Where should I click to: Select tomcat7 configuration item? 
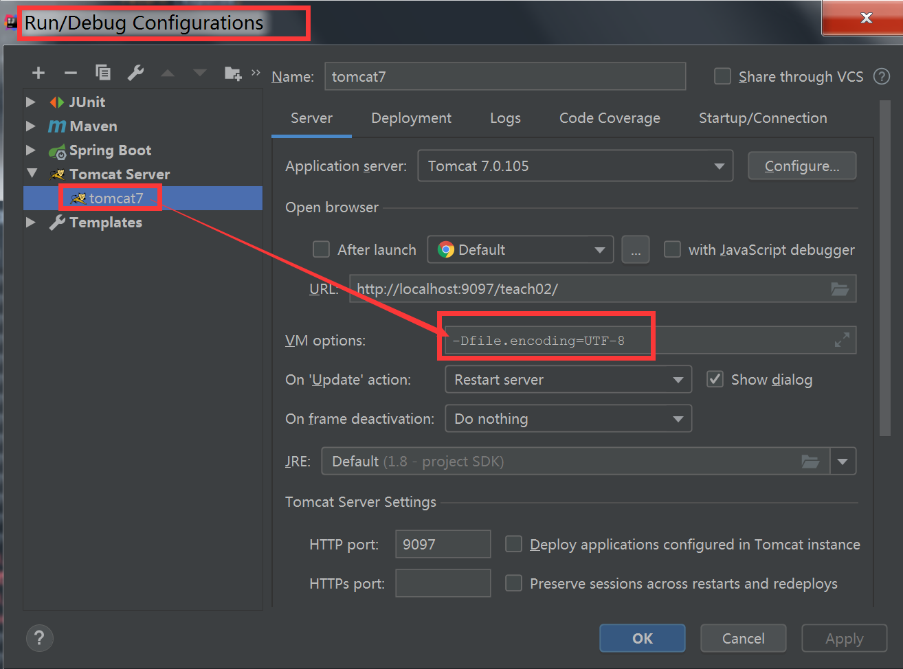click(x=143, y=199)
